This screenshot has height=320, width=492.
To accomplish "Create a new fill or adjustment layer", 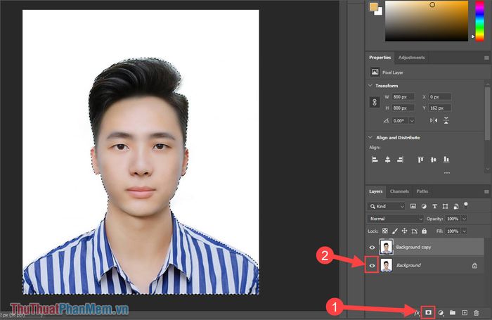I will 441,313.
